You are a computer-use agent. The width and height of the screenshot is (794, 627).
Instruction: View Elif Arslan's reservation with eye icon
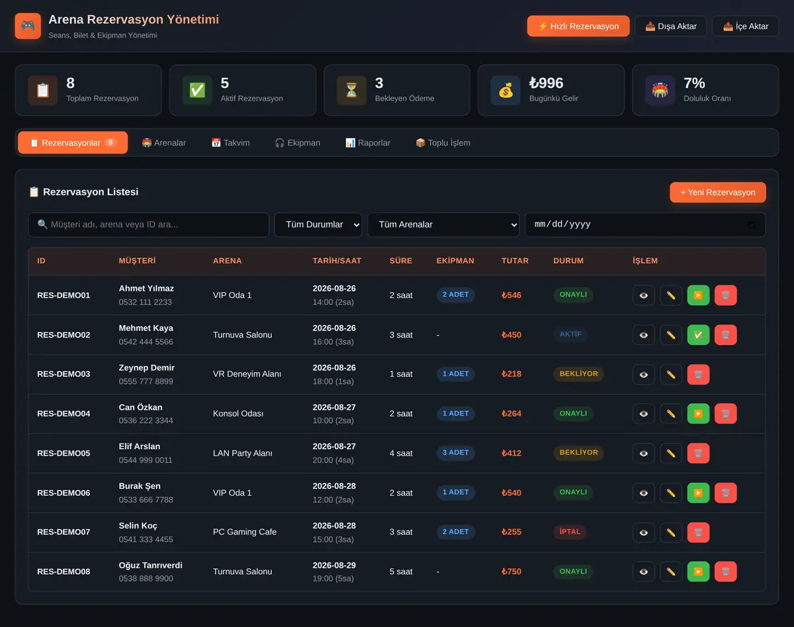[x=644, y=453]
